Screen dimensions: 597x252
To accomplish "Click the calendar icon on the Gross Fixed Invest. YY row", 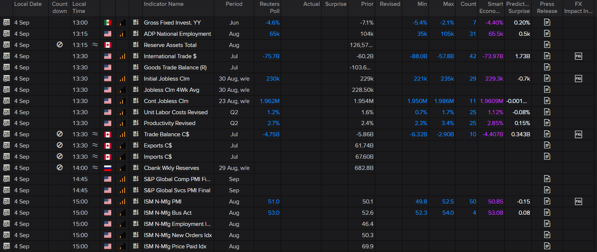I will pos(6,23).
